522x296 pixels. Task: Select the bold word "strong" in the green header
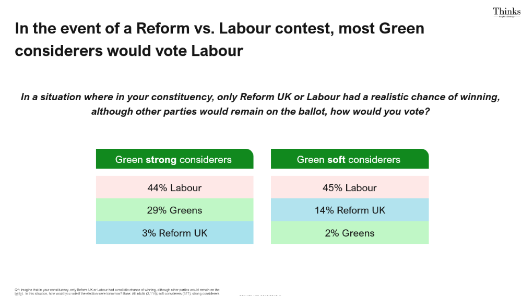coord(161,160)
